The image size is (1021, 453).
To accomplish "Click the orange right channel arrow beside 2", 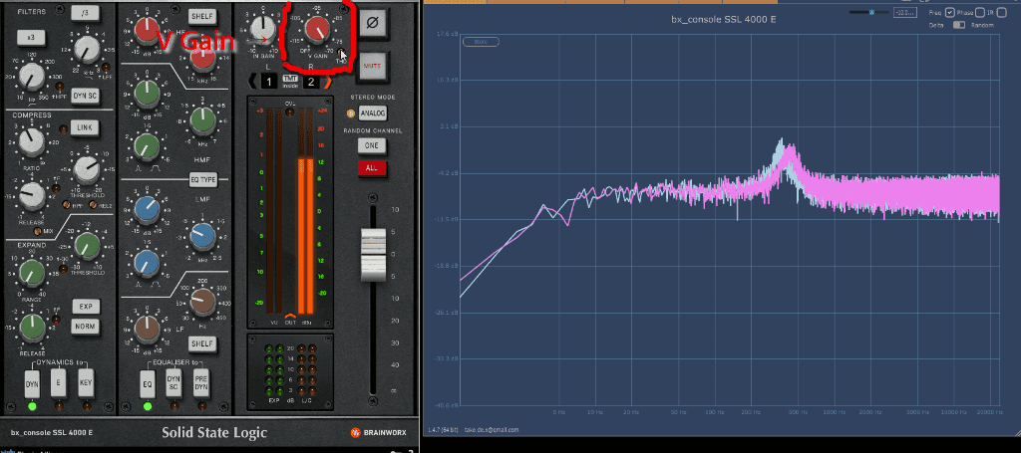I will 327,82.
